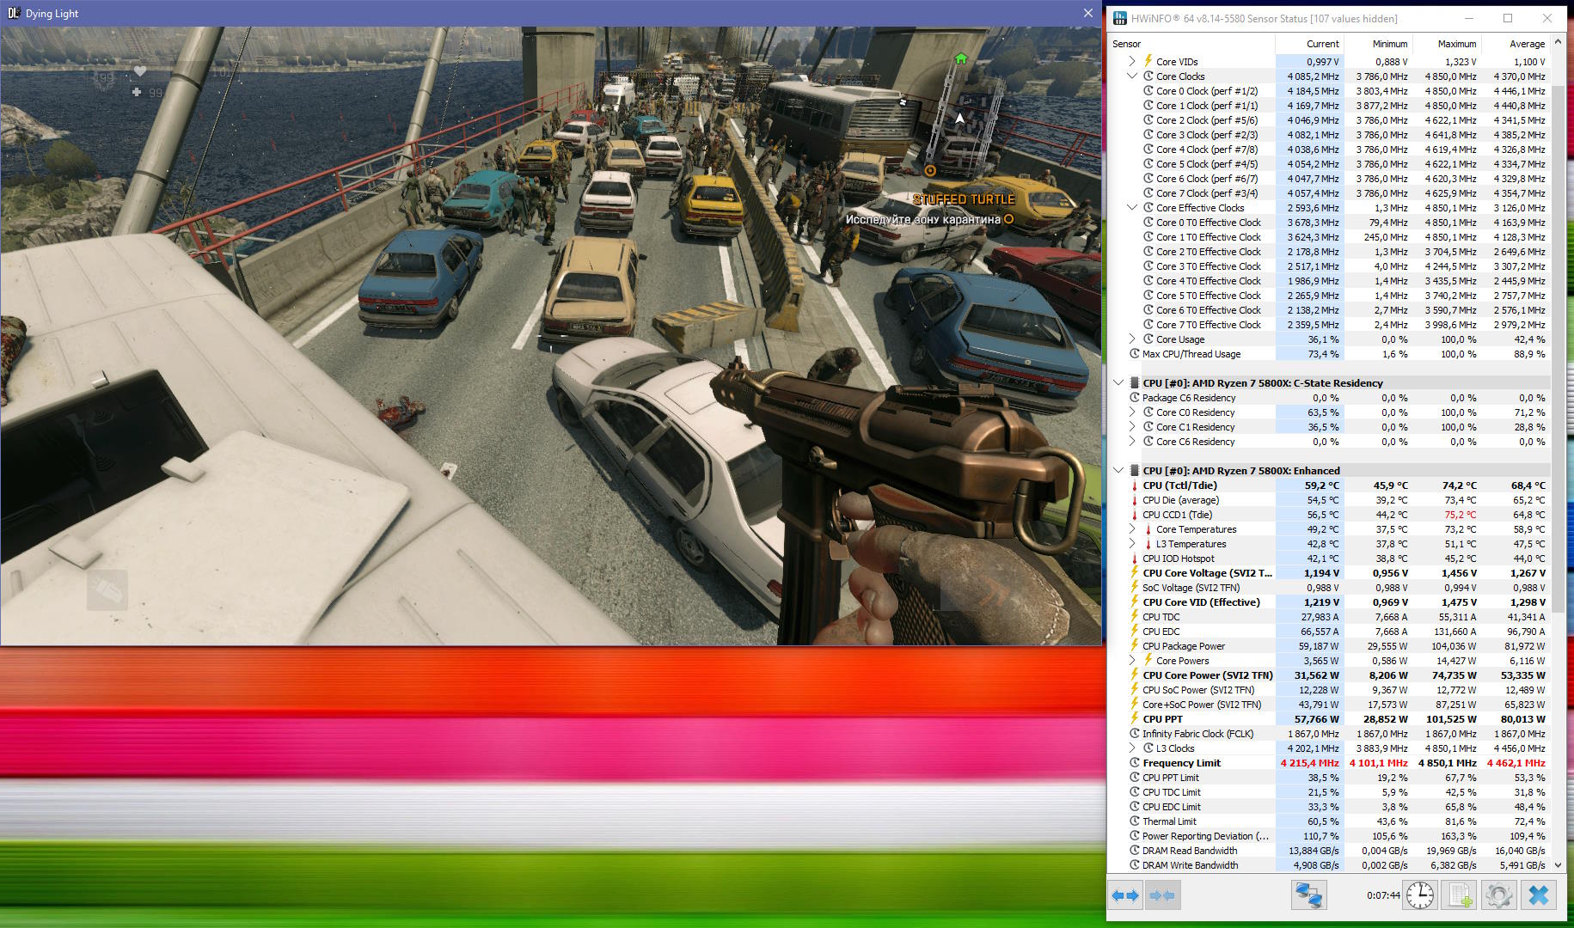Expand the Core VIDs row

point(1132,62)
